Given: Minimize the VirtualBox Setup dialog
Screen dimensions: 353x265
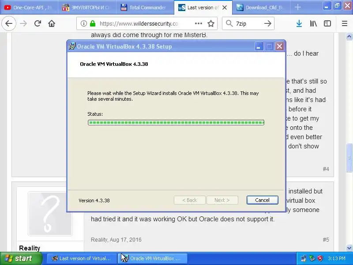Looking at the screenshot, I should (259, 46).
